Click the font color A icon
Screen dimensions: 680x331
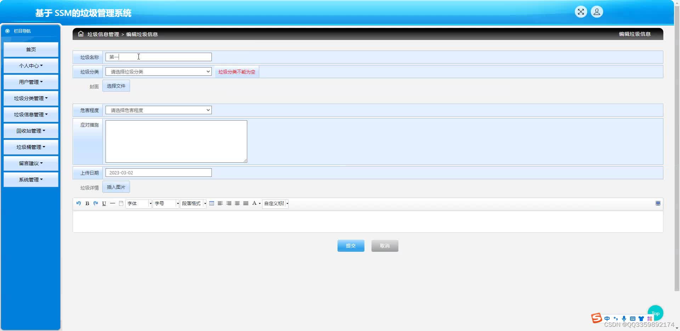pos(254,203)
